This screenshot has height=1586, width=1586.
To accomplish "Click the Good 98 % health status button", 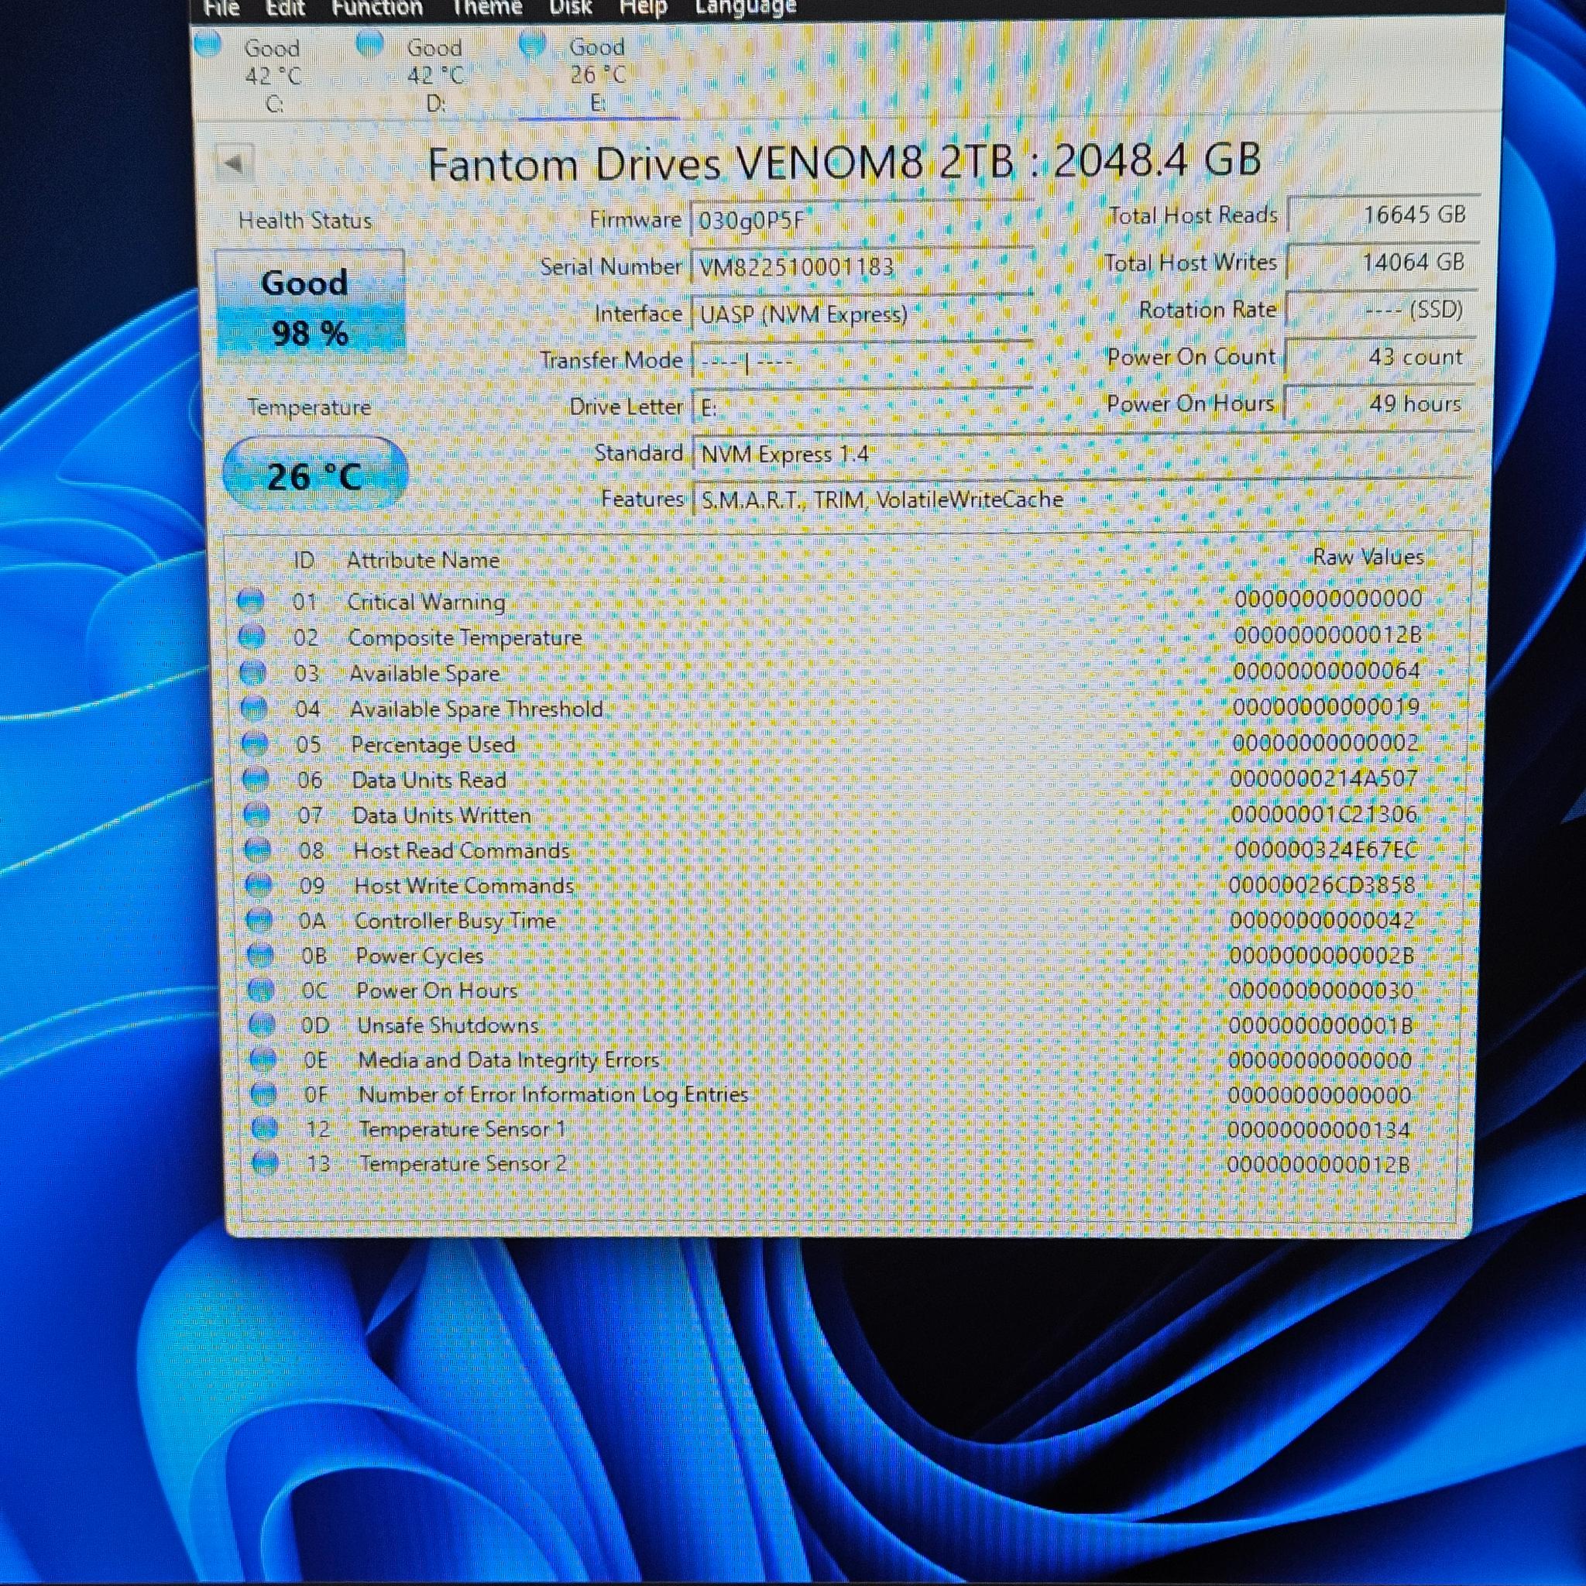I will click(x=310, y=307).
